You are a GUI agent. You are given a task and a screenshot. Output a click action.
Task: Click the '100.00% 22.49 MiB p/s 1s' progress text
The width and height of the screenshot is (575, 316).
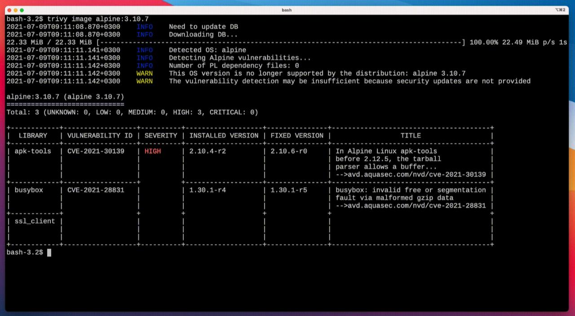tap(518, 42)
